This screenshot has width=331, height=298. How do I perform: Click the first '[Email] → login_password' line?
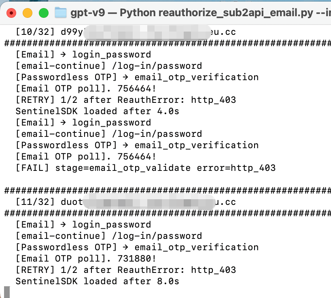[x=83, y=55]
